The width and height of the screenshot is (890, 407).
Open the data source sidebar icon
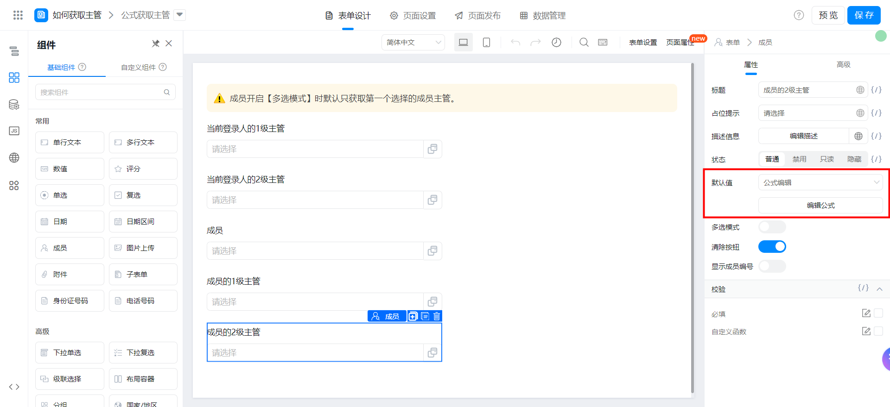click(14, 104)
